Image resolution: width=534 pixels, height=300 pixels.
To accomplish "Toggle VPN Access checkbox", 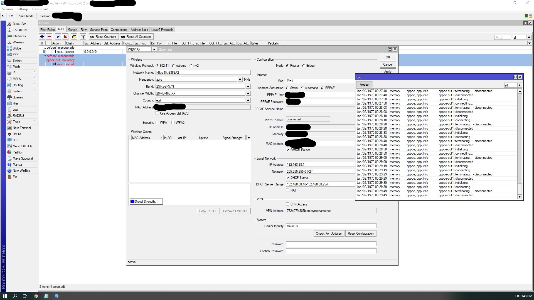I will click(x=288, y=204).
